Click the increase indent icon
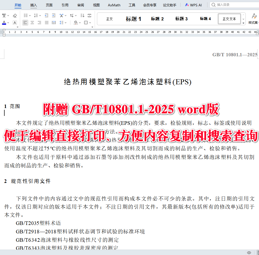 54,16
